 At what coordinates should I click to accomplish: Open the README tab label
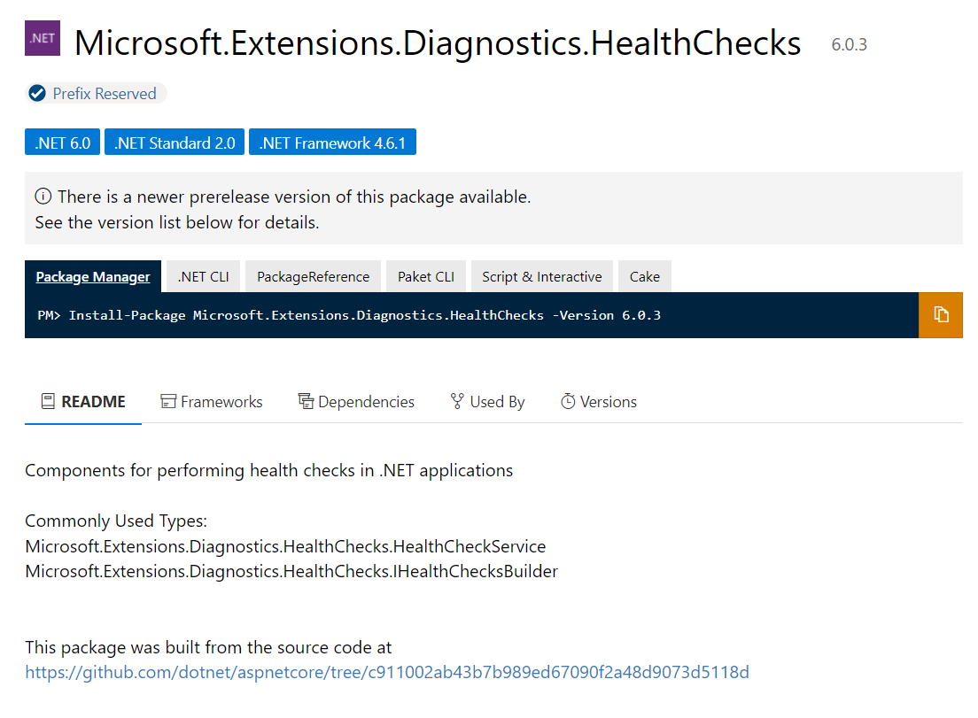[x=93, y=401]
